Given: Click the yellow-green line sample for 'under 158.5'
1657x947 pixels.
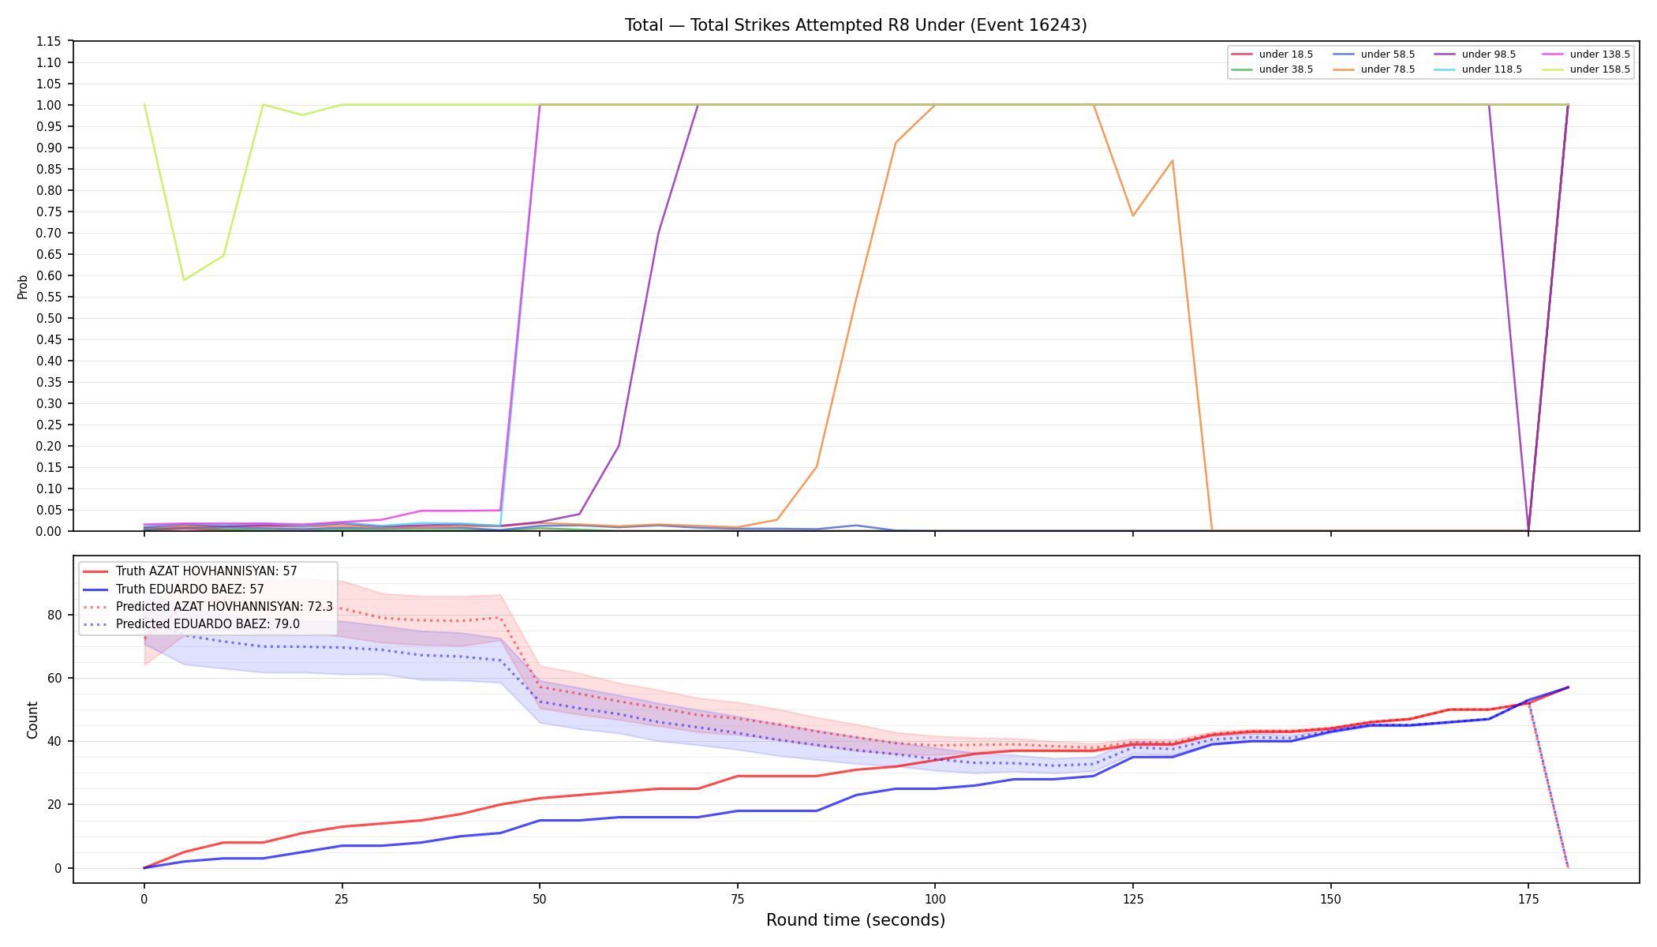Looking at the screenshot, I should point(1552,69).
